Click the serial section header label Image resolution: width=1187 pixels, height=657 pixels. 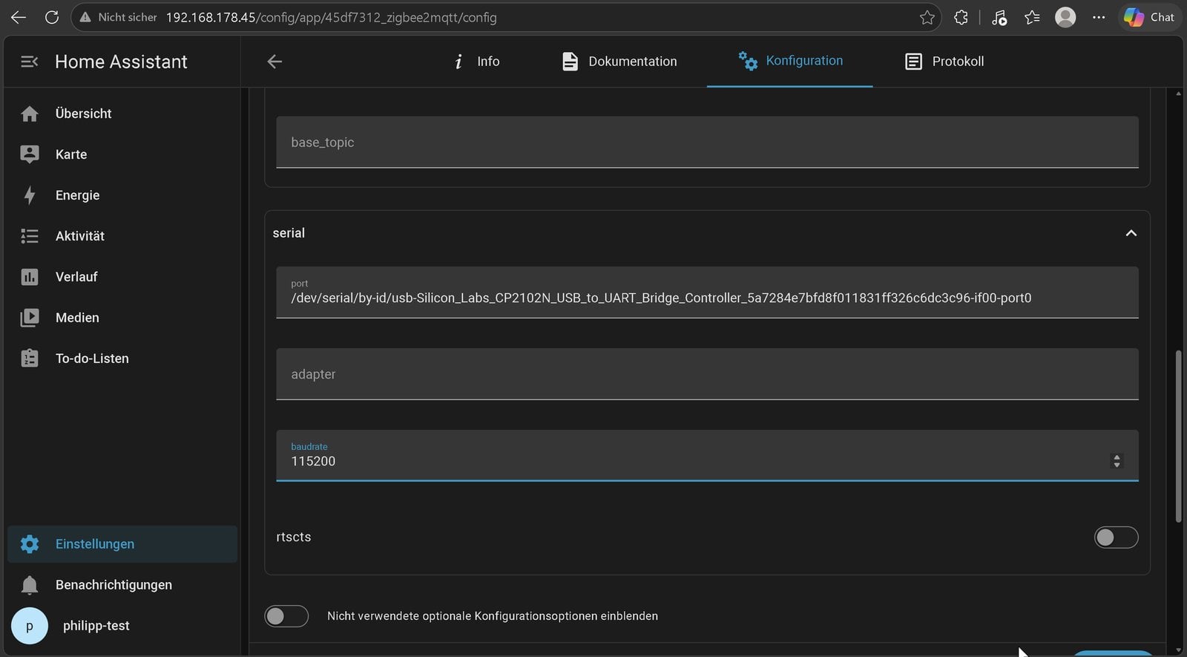(289, 233)
